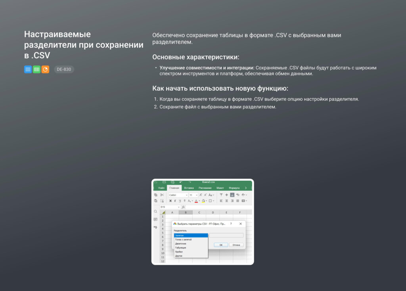Open the font size 11 dropdown
This screenshot has height=291, width=406.
pos(193,195)
